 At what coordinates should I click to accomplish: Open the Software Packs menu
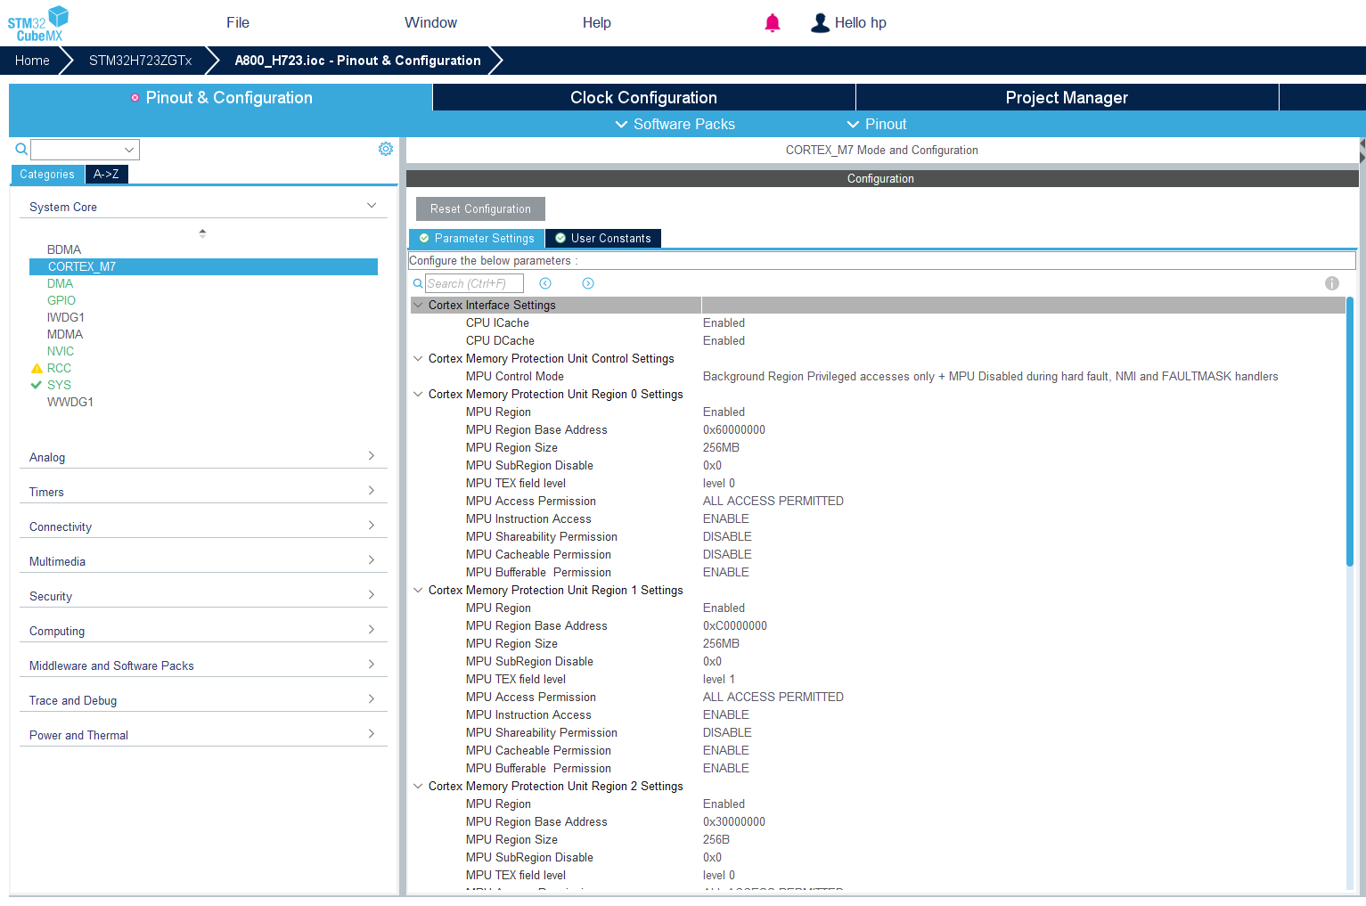(x=675, y=124)
